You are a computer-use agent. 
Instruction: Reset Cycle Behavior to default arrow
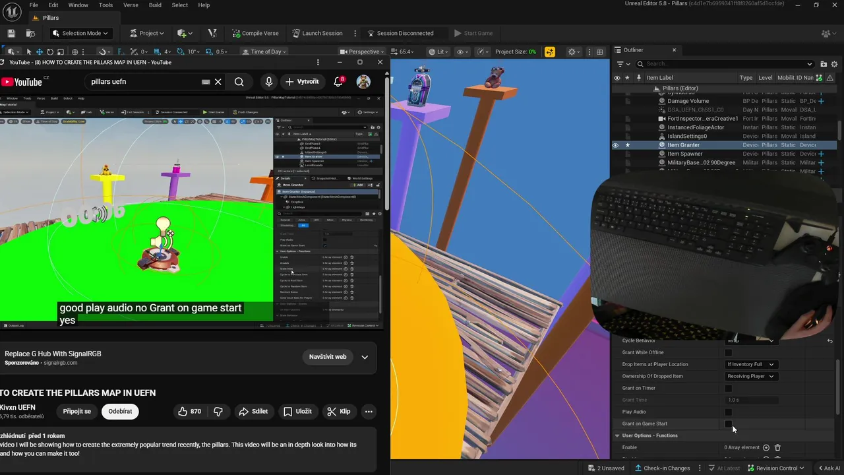pos(830,341)
